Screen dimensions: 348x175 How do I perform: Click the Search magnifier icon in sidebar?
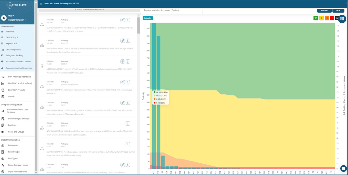pos(3,97)
